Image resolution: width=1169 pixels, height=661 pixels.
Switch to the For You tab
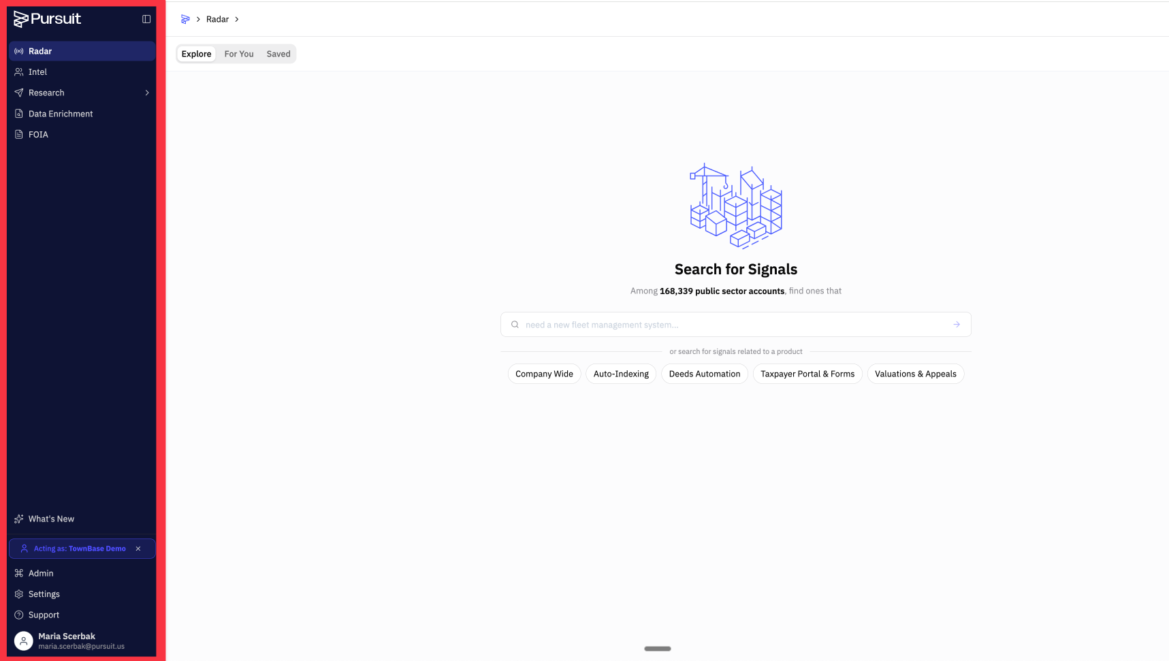[x=239, y=54]
